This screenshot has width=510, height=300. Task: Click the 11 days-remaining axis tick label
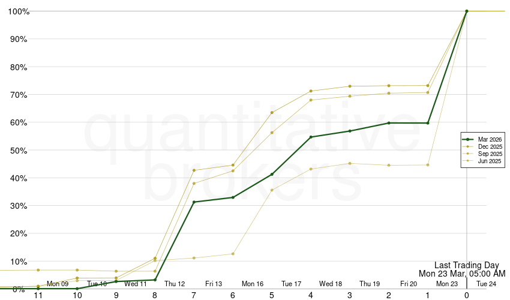pyautogui.click(x=38, y=295)
